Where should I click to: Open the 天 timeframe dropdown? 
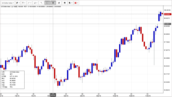point(24,3)
